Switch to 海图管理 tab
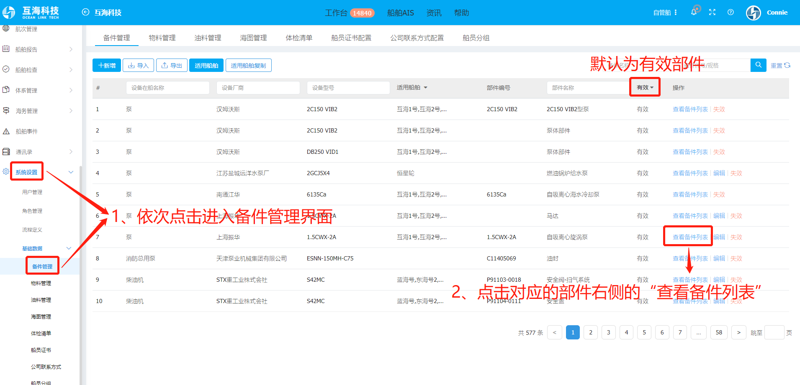 pyautogui.click(x=253, y=38)
